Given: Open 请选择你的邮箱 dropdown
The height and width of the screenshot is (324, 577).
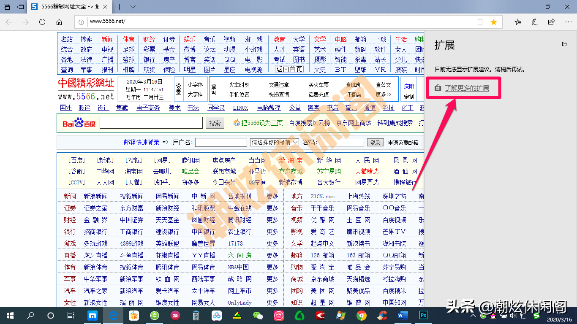Looking at the screenshot, I should tap(275, 143).
